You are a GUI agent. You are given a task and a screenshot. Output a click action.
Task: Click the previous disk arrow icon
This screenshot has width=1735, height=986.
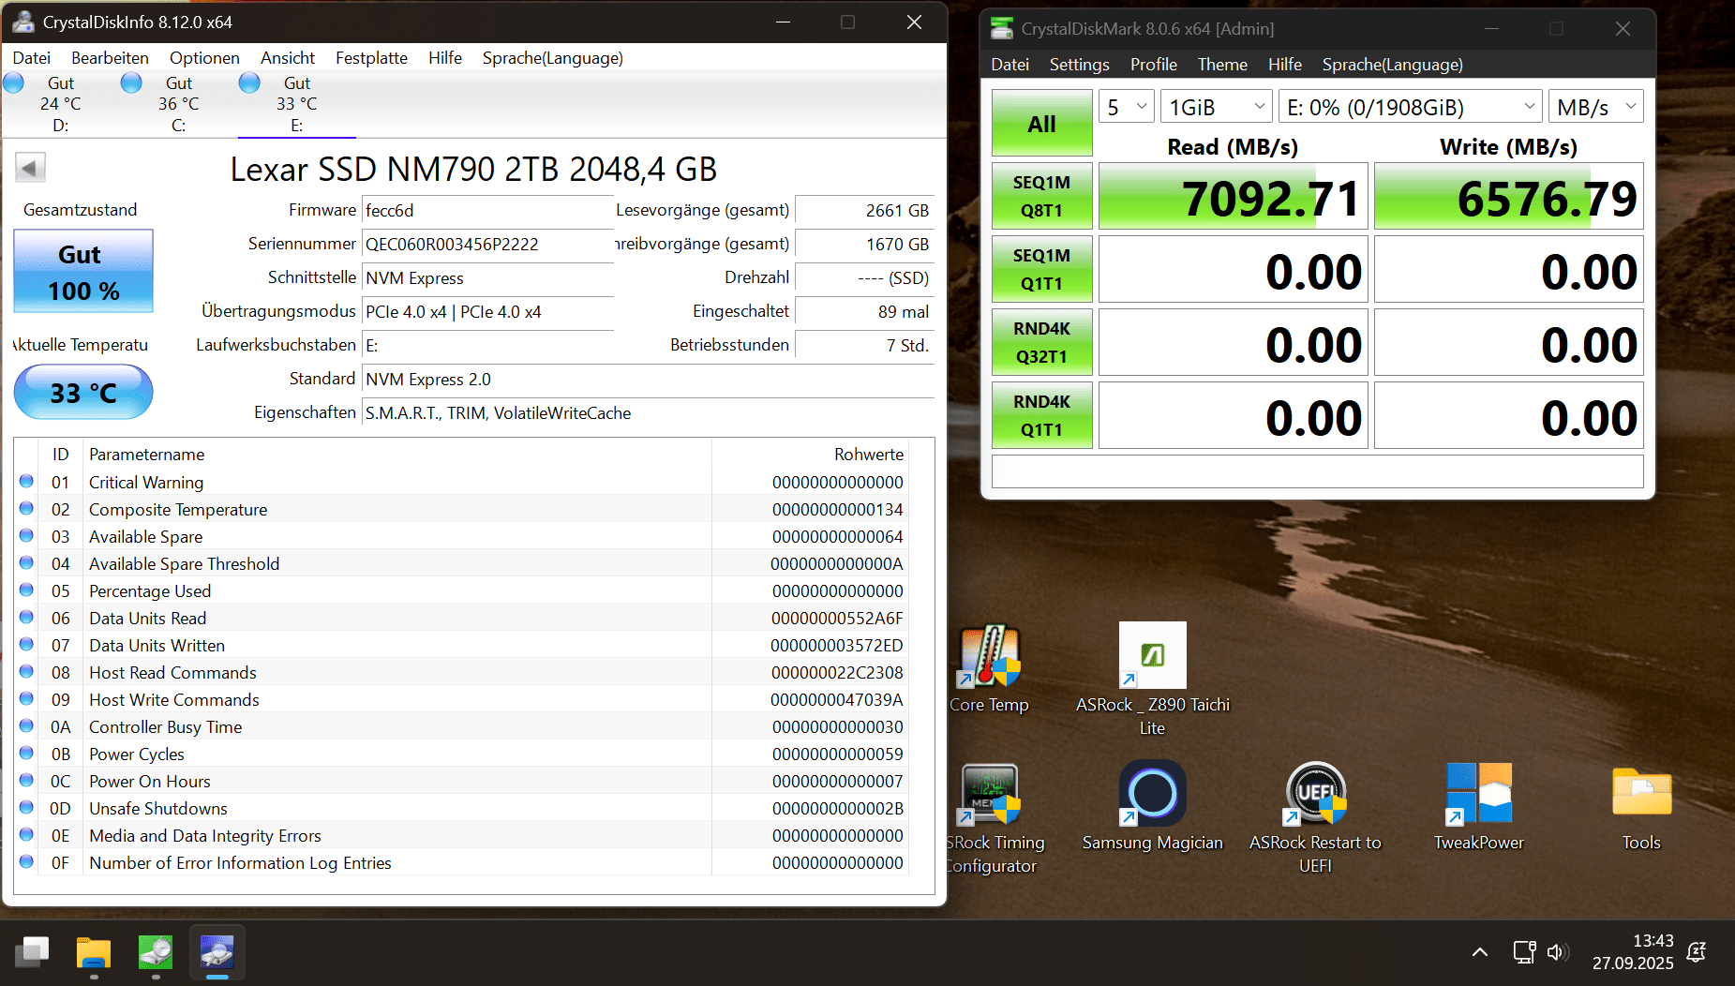point(30,168)
